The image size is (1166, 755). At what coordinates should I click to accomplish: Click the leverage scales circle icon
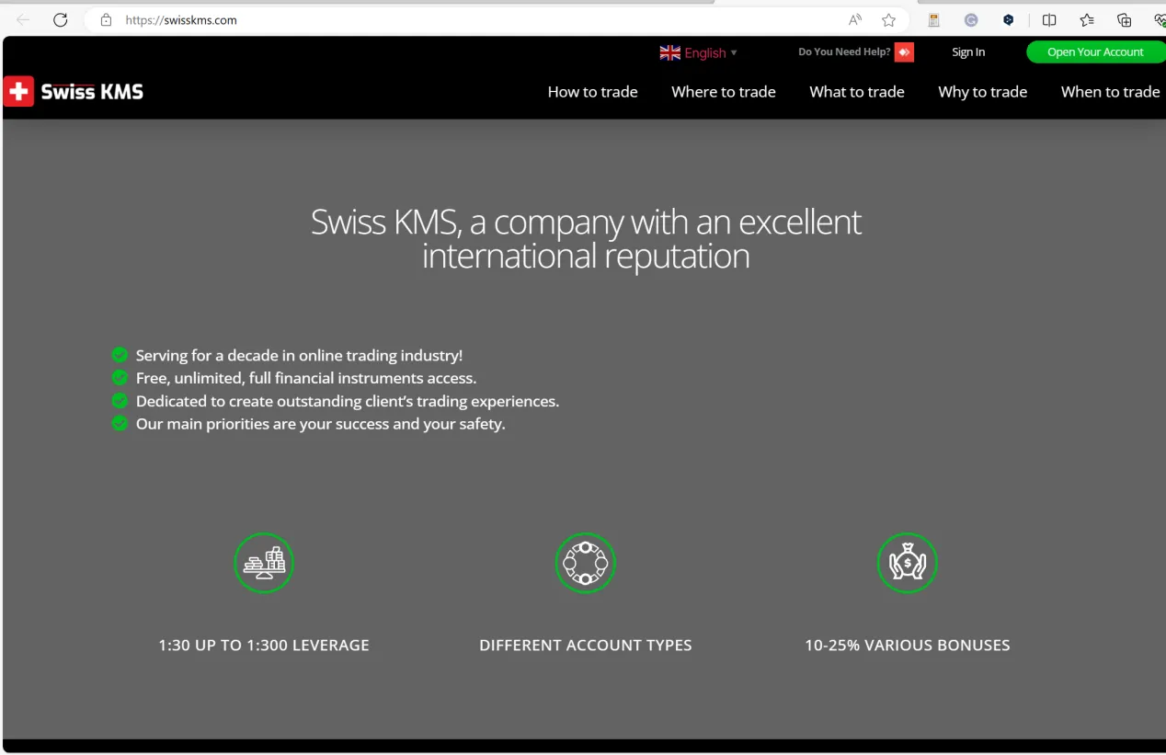click(x=264, y=563)
